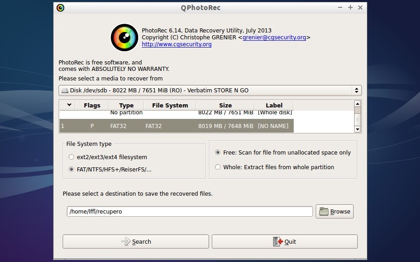Screen dimensions: 420x262
Task: Open the http://www.cgsecurity.org link
Action: pyautogui.click(x=177, y=44)
